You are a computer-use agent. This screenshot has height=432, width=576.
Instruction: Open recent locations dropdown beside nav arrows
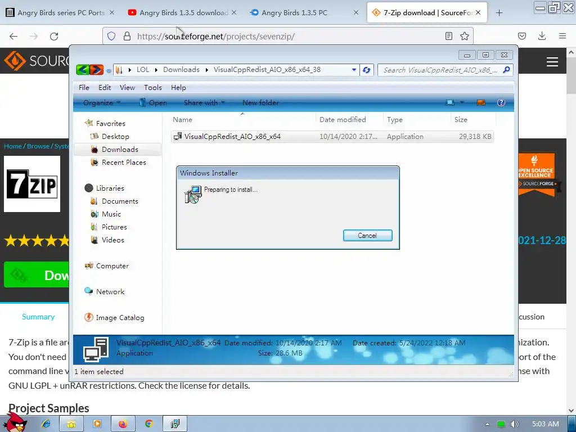109,70
